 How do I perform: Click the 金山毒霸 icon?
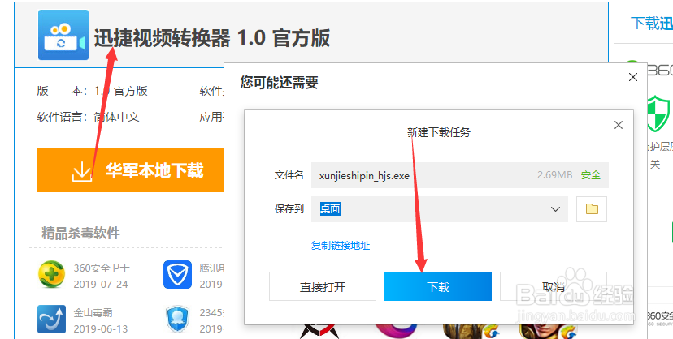tap(51, 319)
